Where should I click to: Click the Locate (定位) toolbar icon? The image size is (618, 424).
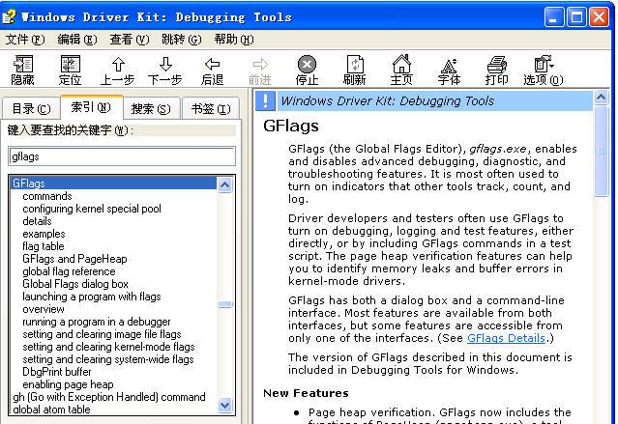point(71,71)
